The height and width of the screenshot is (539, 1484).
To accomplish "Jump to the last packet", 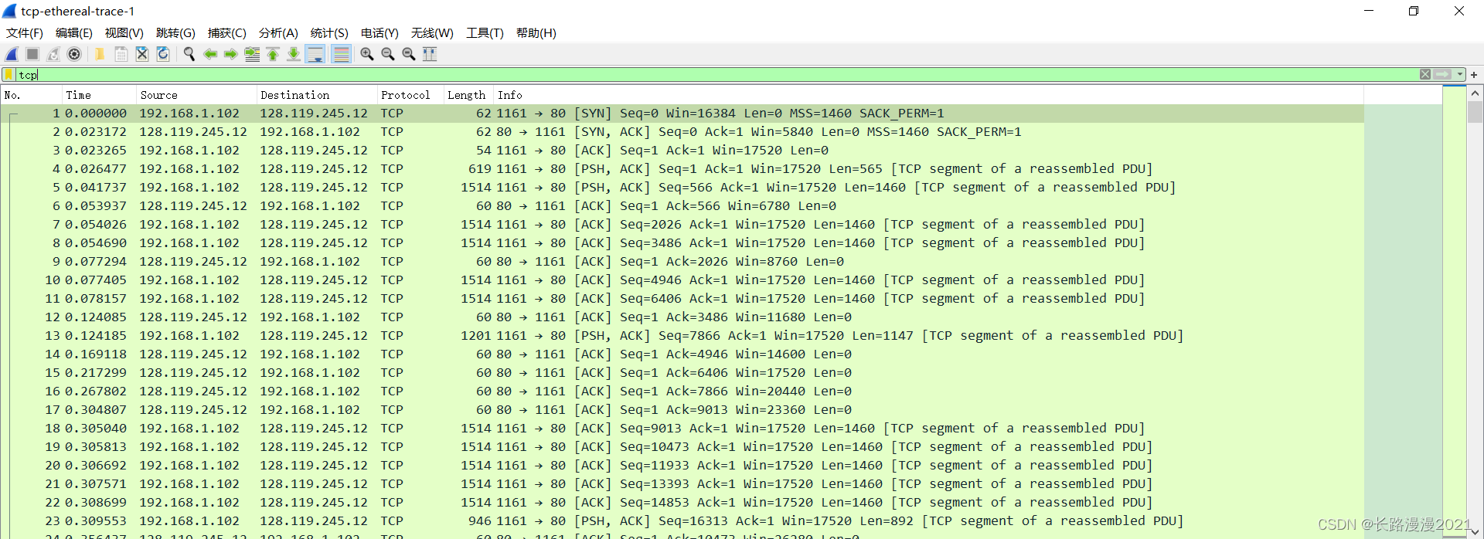I will (x=294, y=54).
